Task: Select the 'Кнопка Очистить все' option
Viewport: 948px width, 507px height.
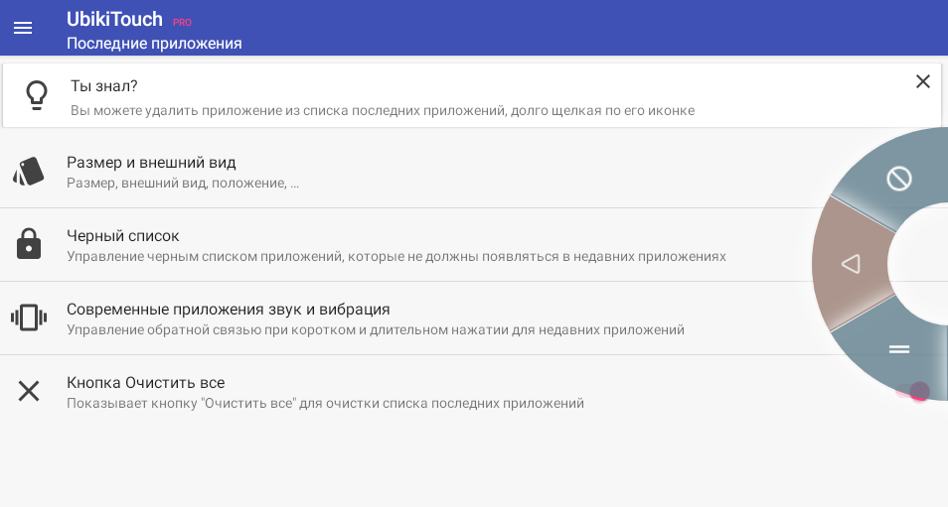Action: [474, 392]
